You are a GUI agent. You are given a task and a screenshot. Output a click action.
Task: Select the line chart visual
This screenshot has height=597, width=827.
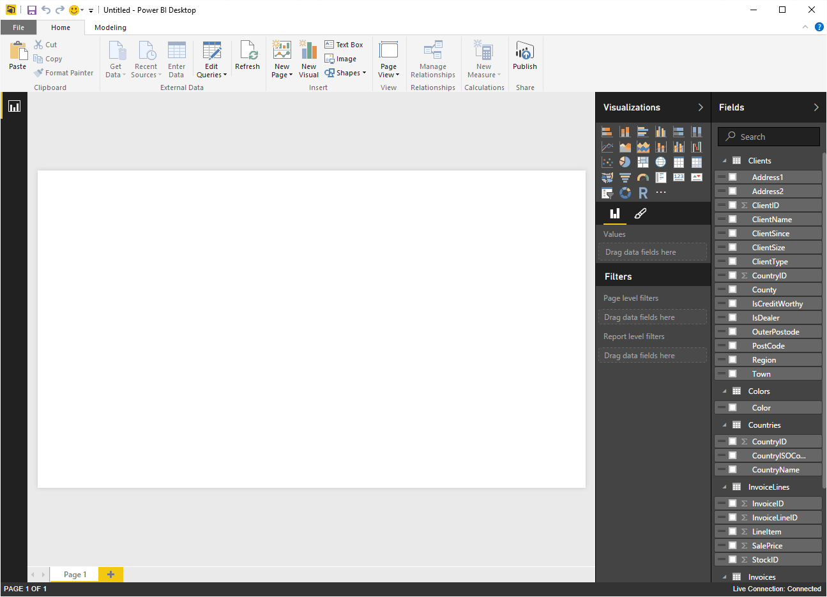(607, 147)
